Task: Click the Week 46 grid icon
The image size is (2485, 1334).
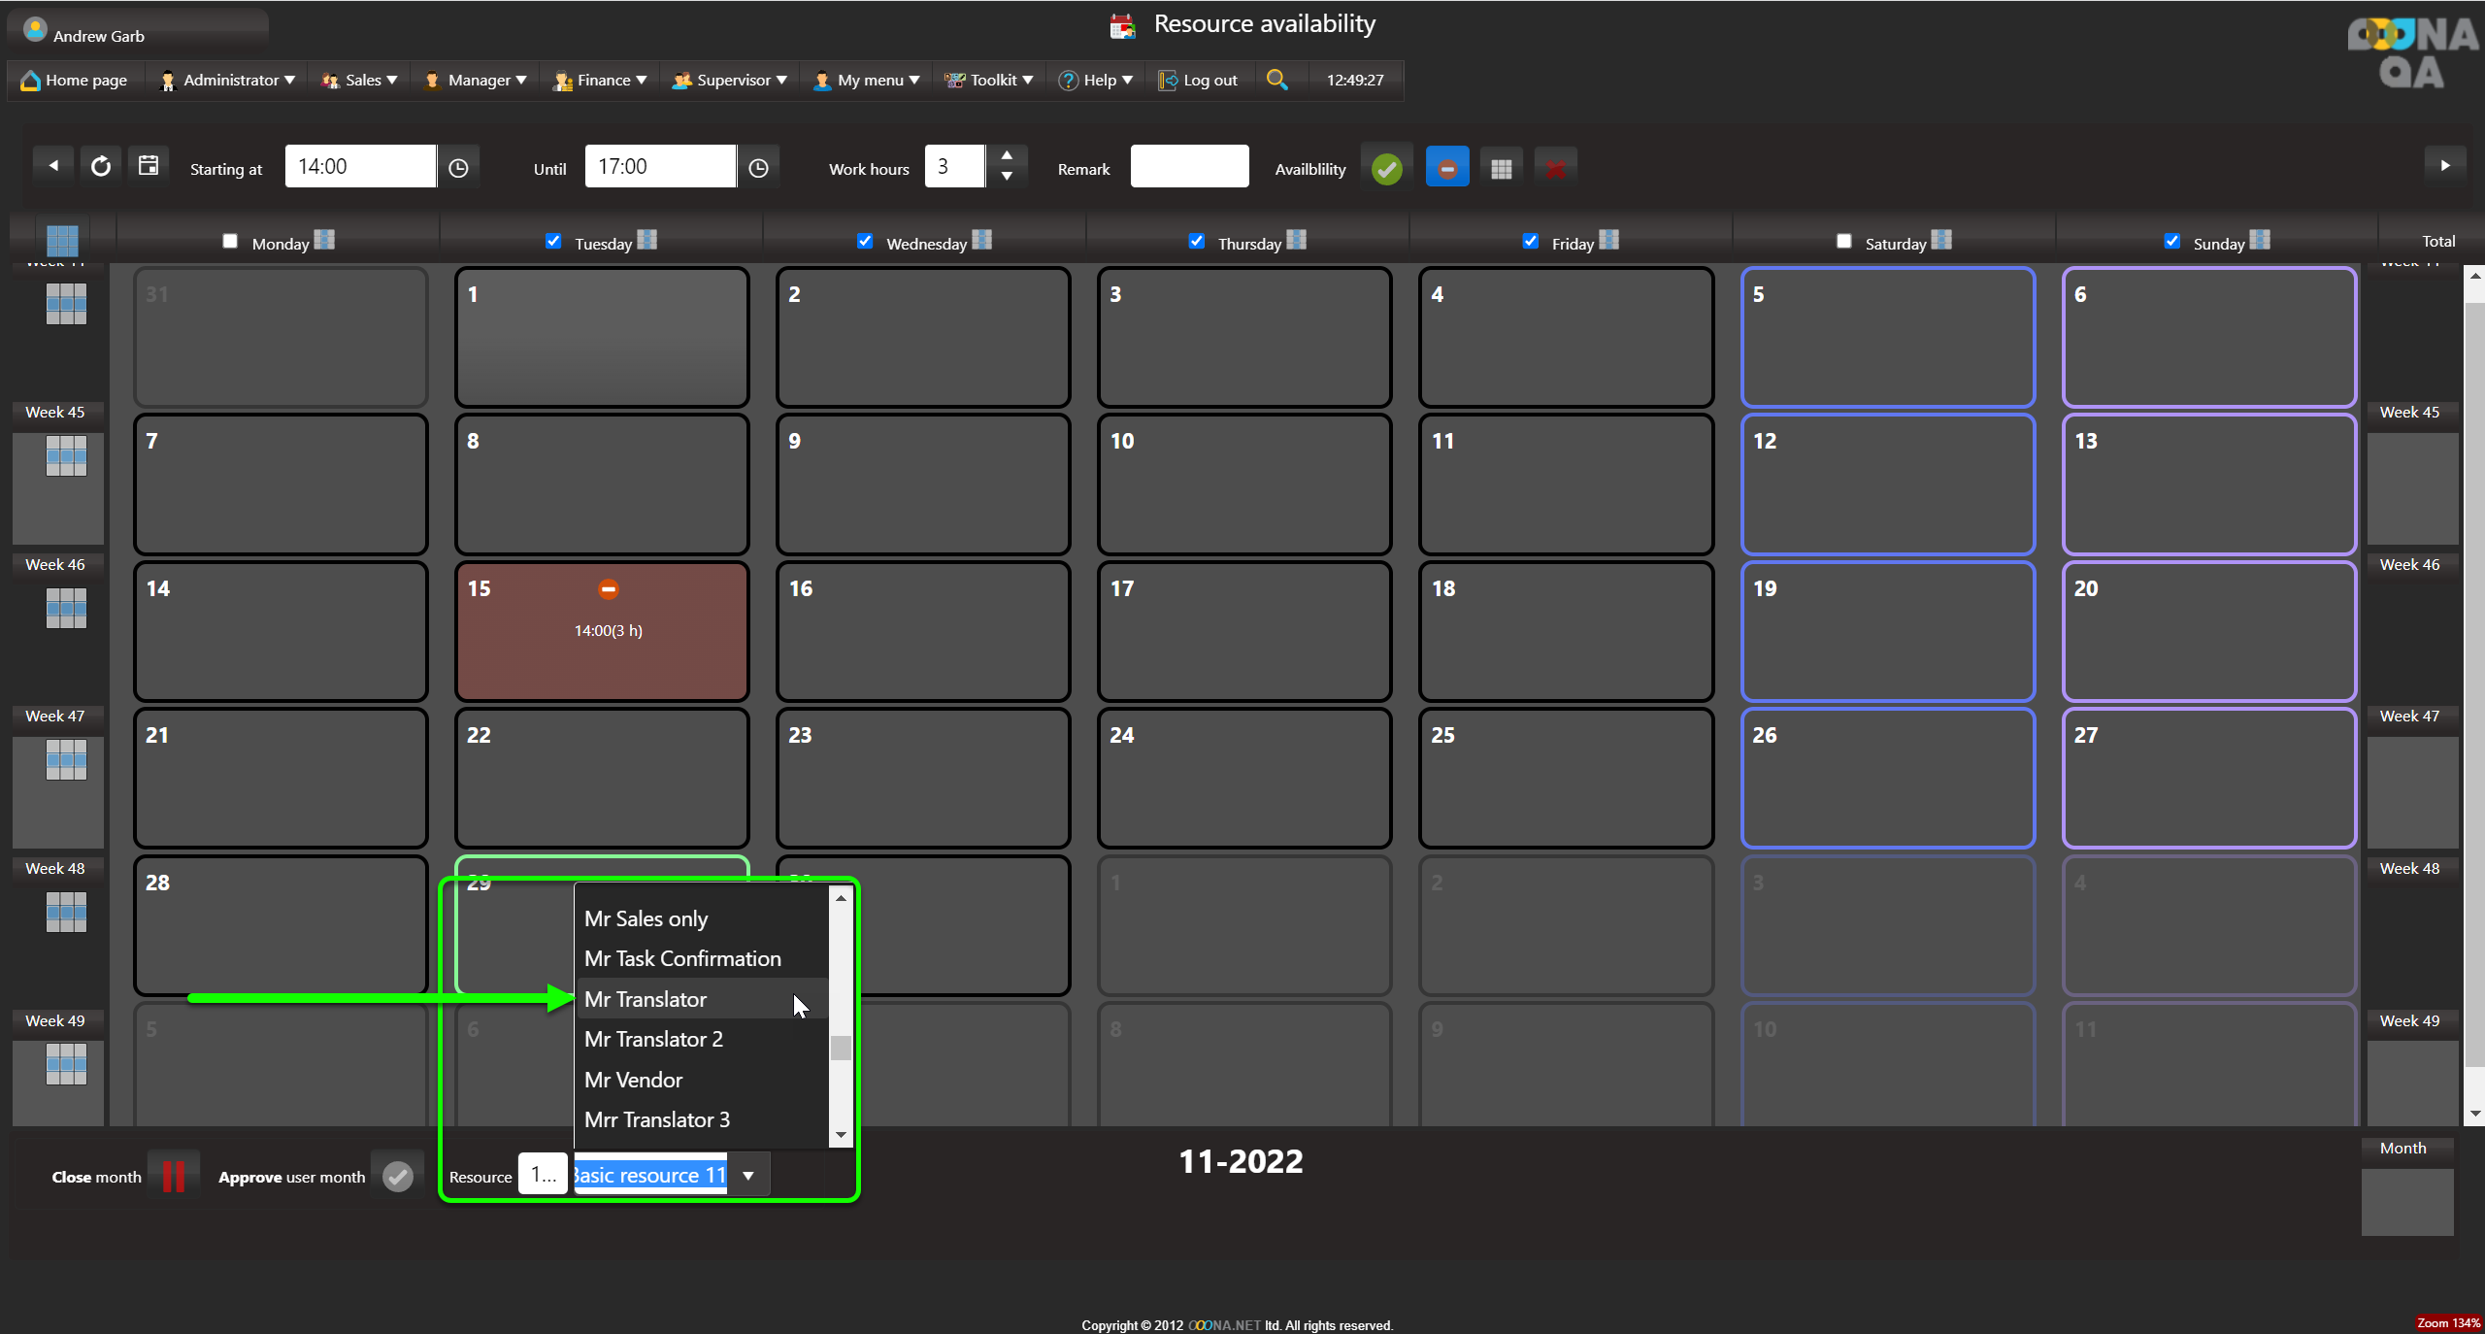Action: 66,609
